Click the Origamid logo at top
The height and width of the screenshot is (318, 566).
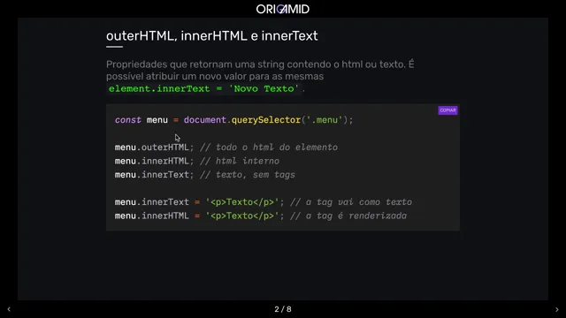tap(283, 9)
